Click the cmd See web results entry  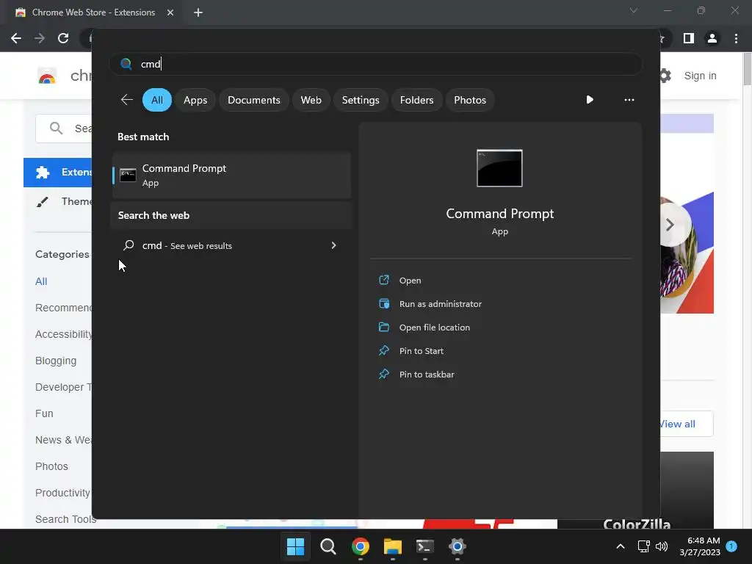point(231,245)
